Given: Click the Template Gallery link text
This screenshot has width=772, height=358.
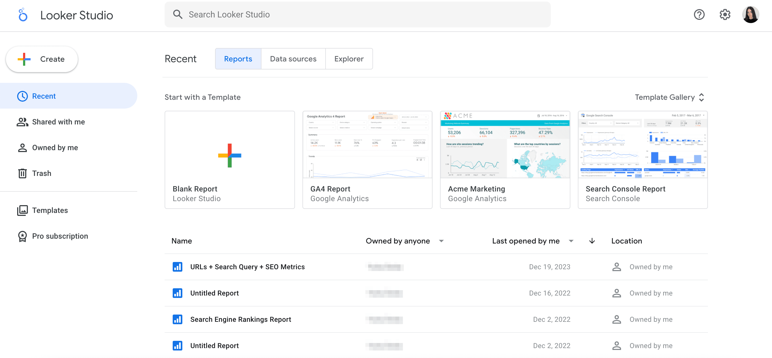Looking at the screenshot, I should point(664,97).
